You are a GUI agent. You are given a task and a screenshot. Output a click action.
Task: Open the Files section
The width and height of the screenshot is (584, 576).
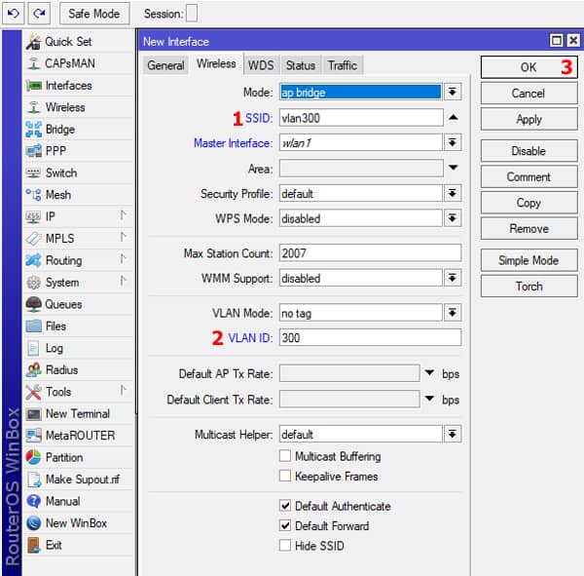click(79, 326)
